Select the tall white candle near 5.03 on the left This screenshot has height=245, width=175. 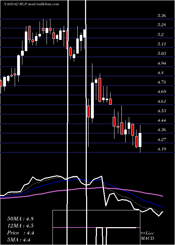click(x=19, y=65)
